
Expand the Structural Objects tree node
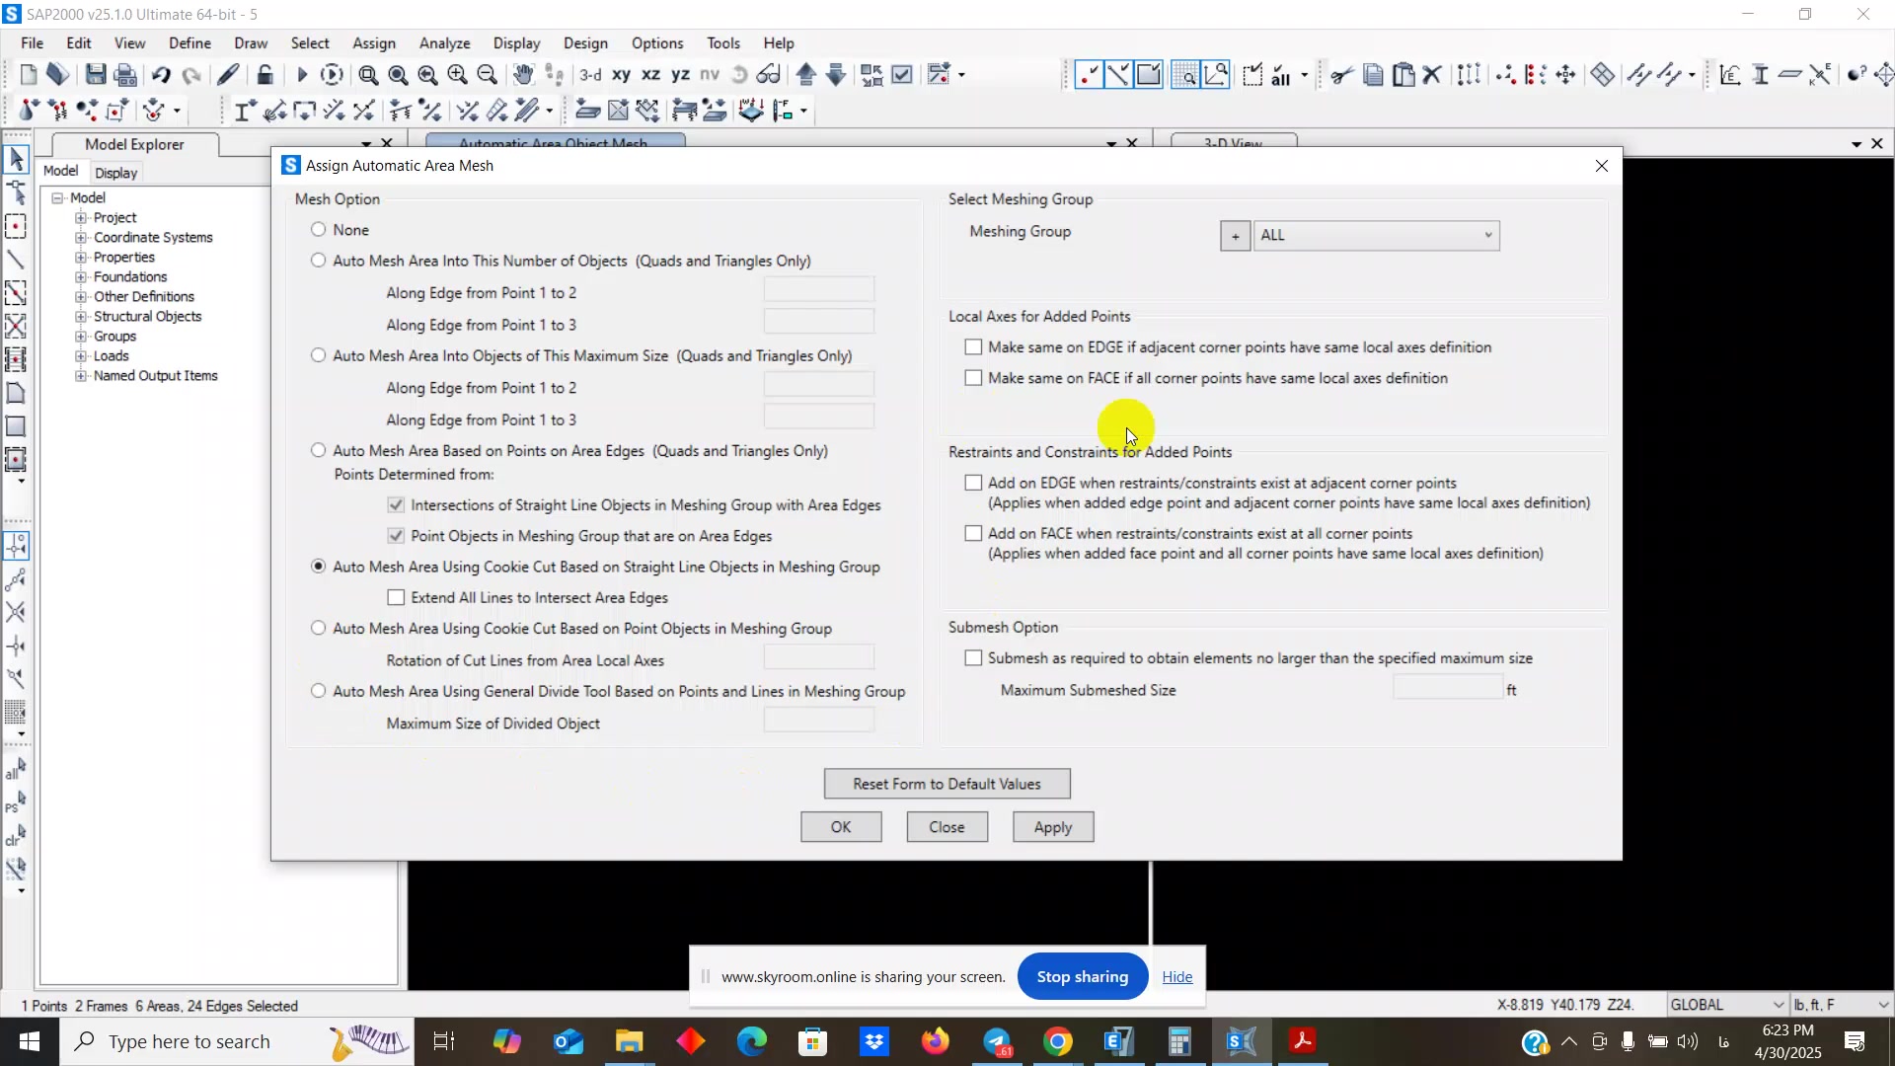click(x=81, y=317)
